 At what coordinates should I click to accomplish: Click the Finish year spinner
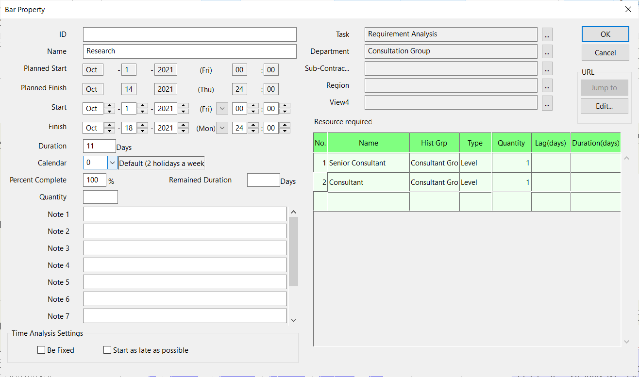click(x=183, y=128)
